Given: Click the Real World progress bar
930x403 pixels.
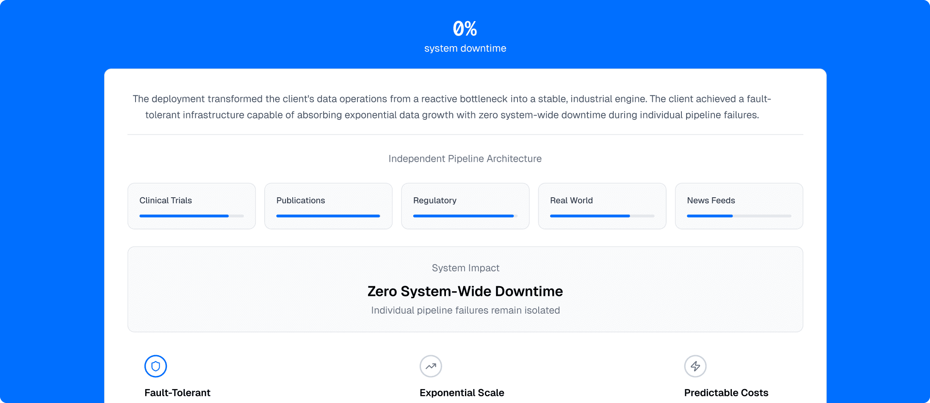Looking at the screenshot, I should point(602,216).
